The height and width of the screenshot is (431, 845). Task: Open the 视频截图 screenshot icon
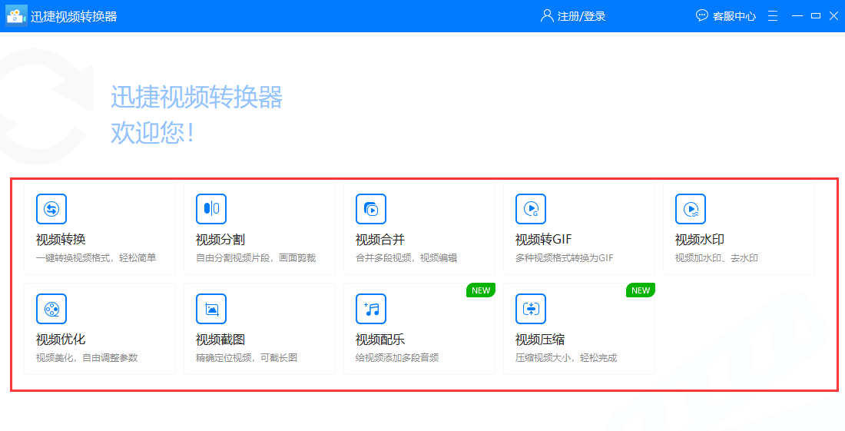211,309
